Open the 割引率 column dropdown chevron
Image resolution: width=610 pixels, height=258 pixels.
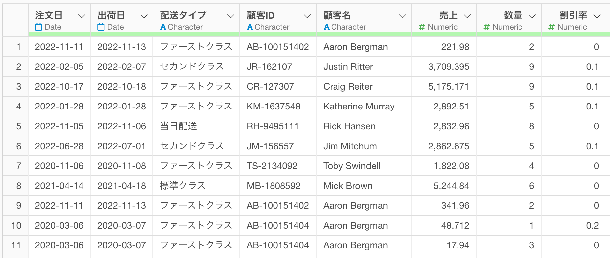[597, 16]
